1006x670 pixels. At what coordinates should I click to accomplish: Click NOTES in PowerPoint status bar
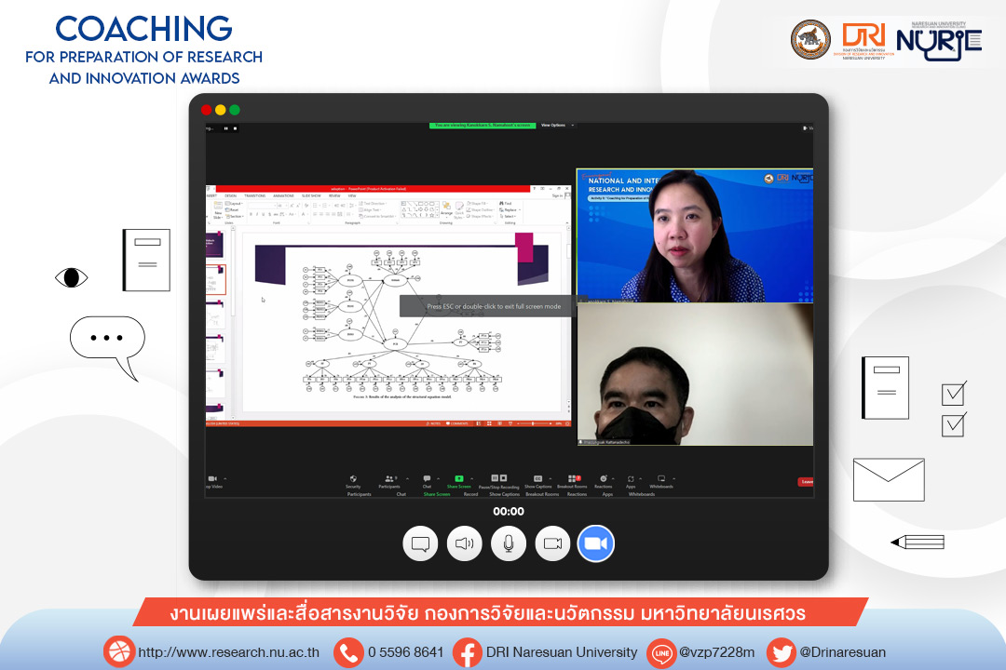(434, 423)
